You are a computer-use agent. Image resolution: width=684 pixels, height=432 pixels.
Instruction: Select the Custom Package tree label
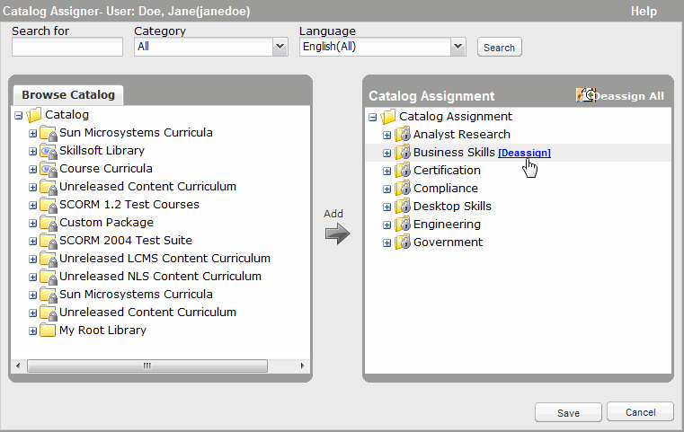(106, 223)
